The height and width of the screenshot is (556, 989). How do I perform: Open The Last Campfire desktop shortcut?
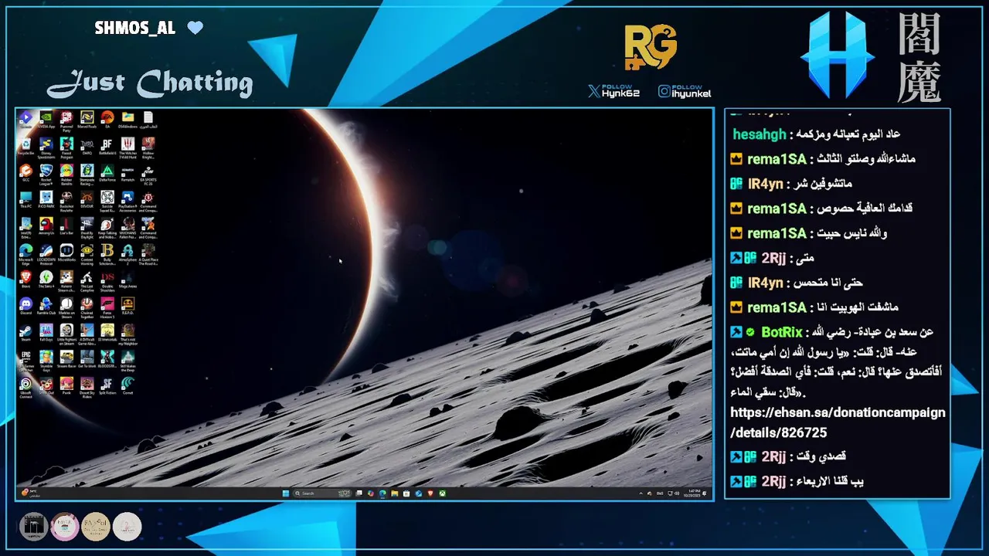tap(87, 280)
